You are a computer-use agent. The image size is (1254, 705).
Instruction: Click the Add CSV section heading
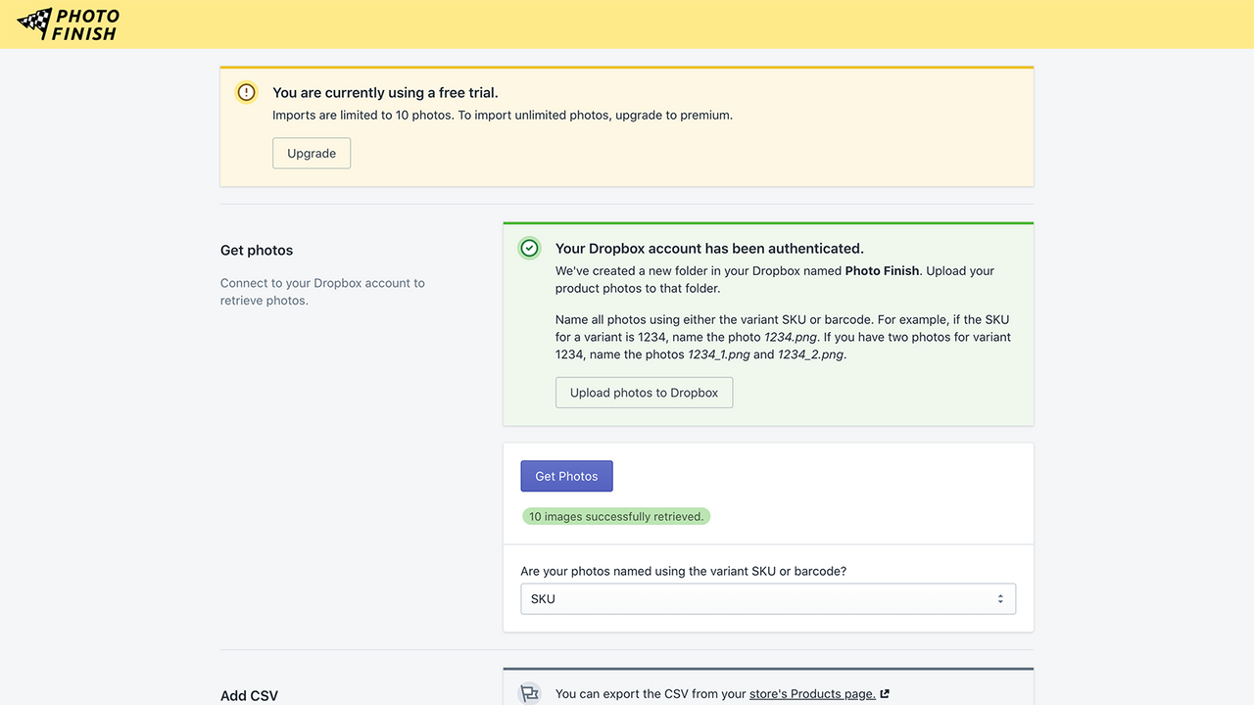point(249,695)
